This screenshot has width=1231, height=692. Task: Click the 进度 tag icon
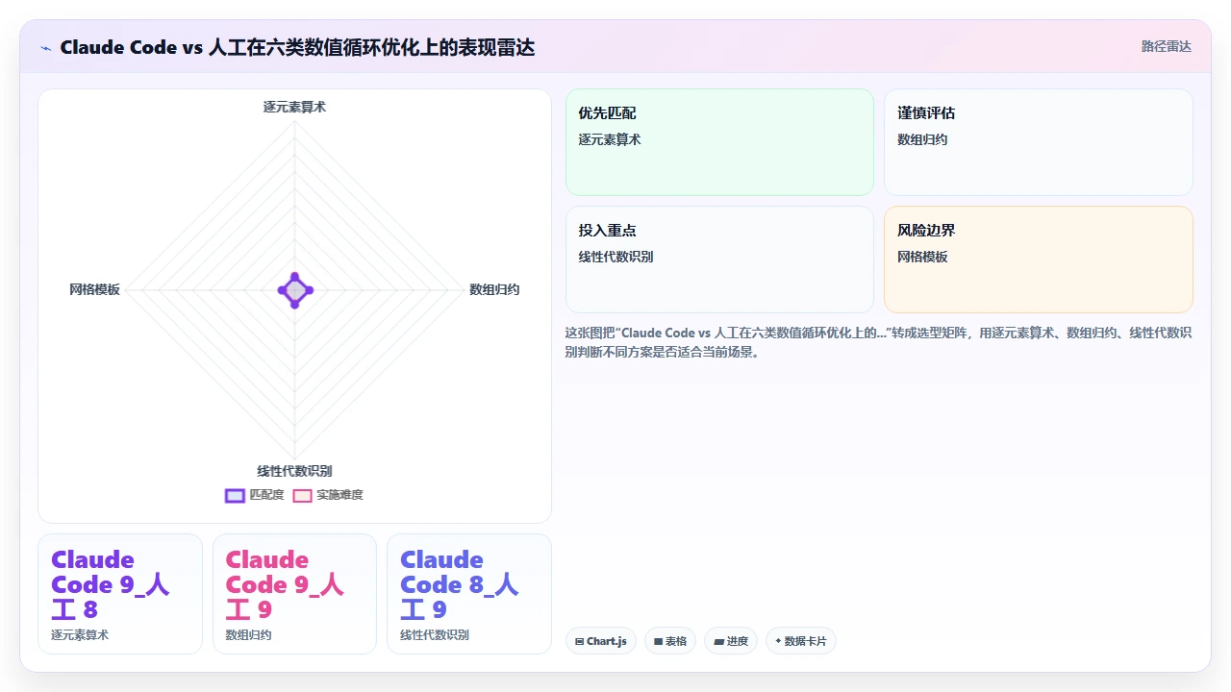[x=718, y=641]
